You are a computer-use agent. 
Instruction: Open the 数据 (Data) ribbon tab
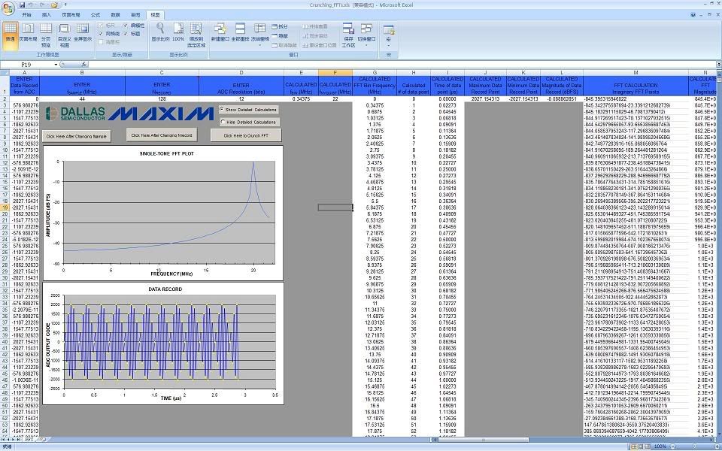point(115,14)
